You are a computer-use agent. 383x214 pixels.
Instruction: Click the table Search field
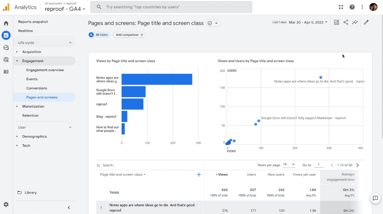[x=150, y=165]
